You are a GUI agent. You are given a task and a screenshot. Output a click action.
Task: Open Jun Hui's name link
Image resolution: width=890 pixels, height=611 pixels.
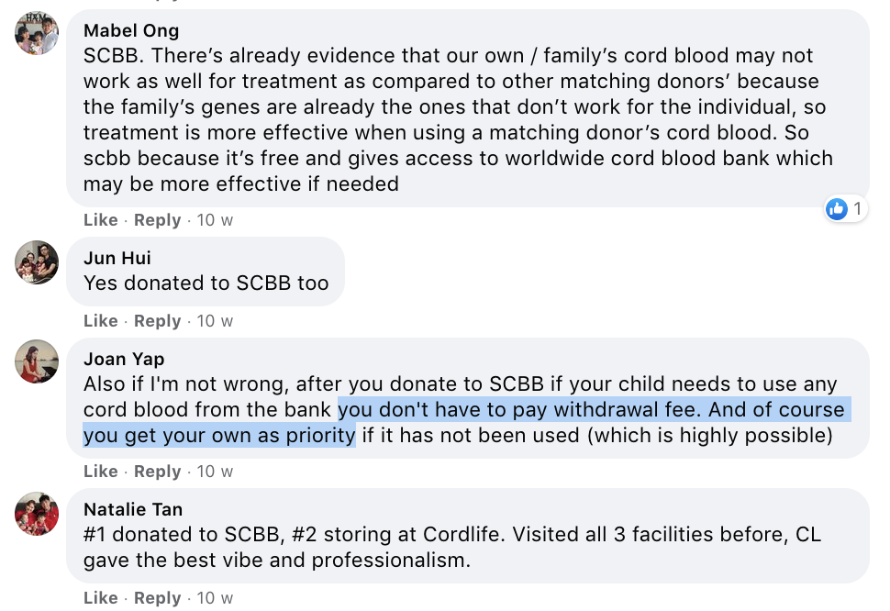pyautogui.click(x=117, y=258)
